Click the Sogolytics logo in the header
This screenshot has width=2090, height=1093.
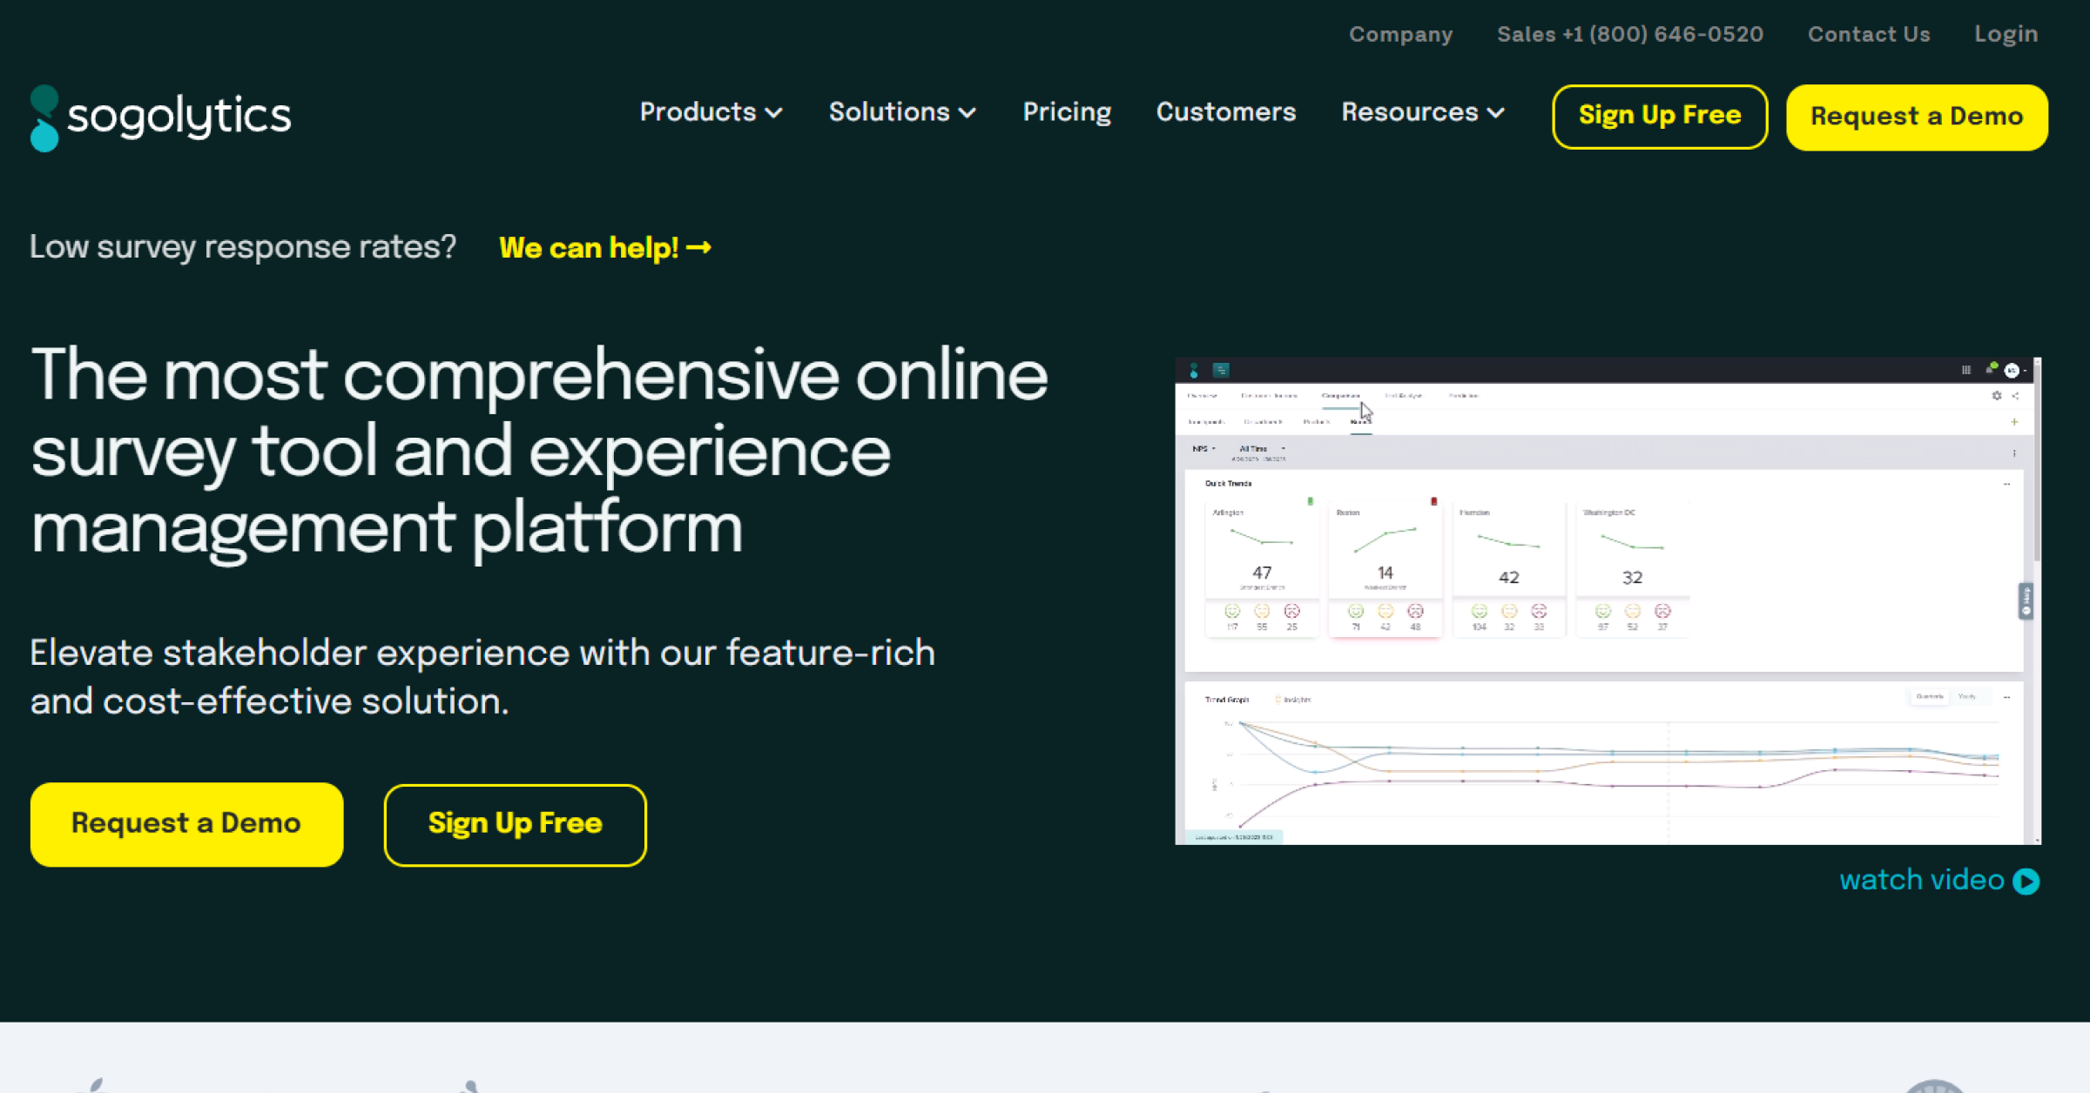point(160,116)
